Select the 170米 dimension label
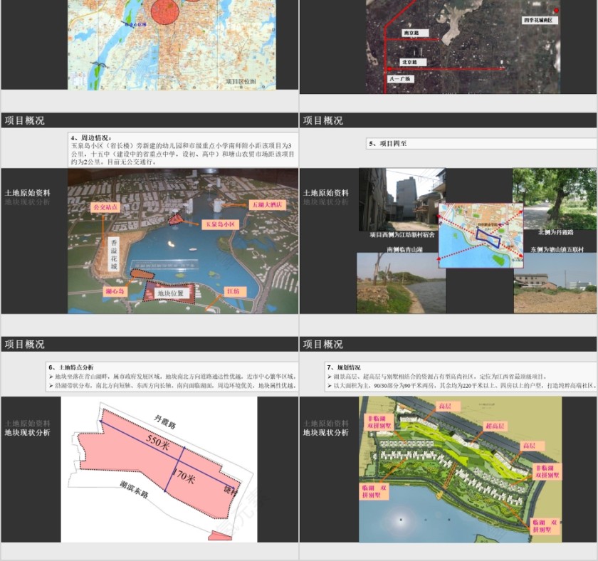Screen dimensions: 598x561 (184, 478)
